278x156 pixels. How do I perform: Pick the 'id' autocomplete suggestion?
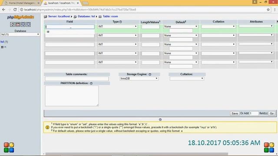[70, 32]
